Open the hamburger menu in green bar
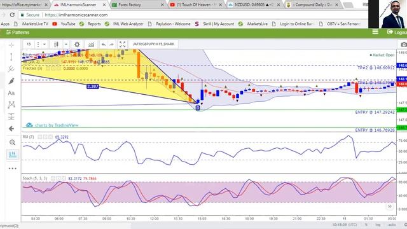This screenshot has width=407, height=229. (x=375, y=32)
